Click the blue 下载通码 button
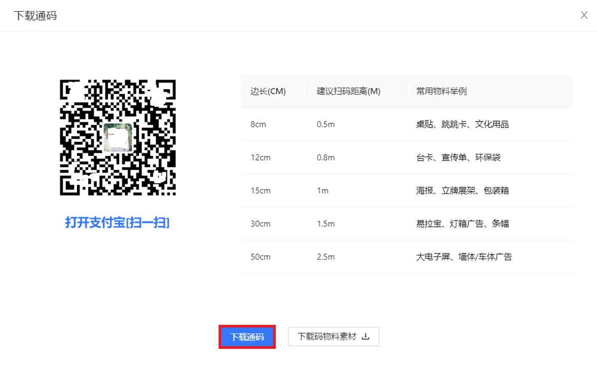 [247, 337]
